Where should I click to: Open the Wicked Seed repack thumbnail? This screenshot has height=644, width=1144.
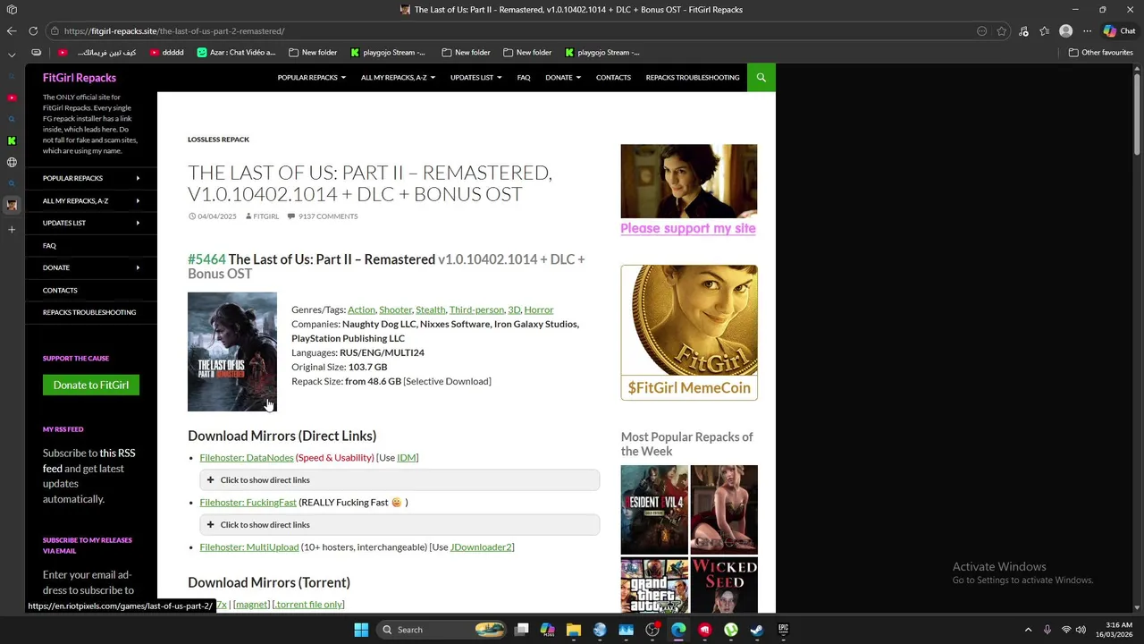[x=724, y=586]
